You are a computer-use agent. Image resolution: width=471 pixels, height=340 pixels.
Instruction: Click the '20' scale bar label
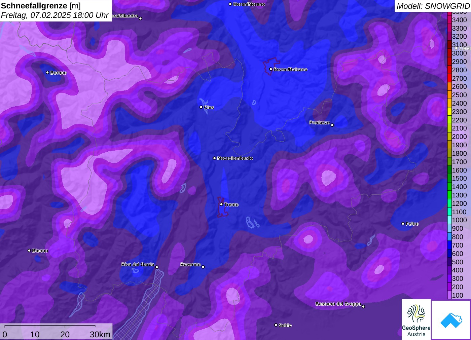point(65,334)
